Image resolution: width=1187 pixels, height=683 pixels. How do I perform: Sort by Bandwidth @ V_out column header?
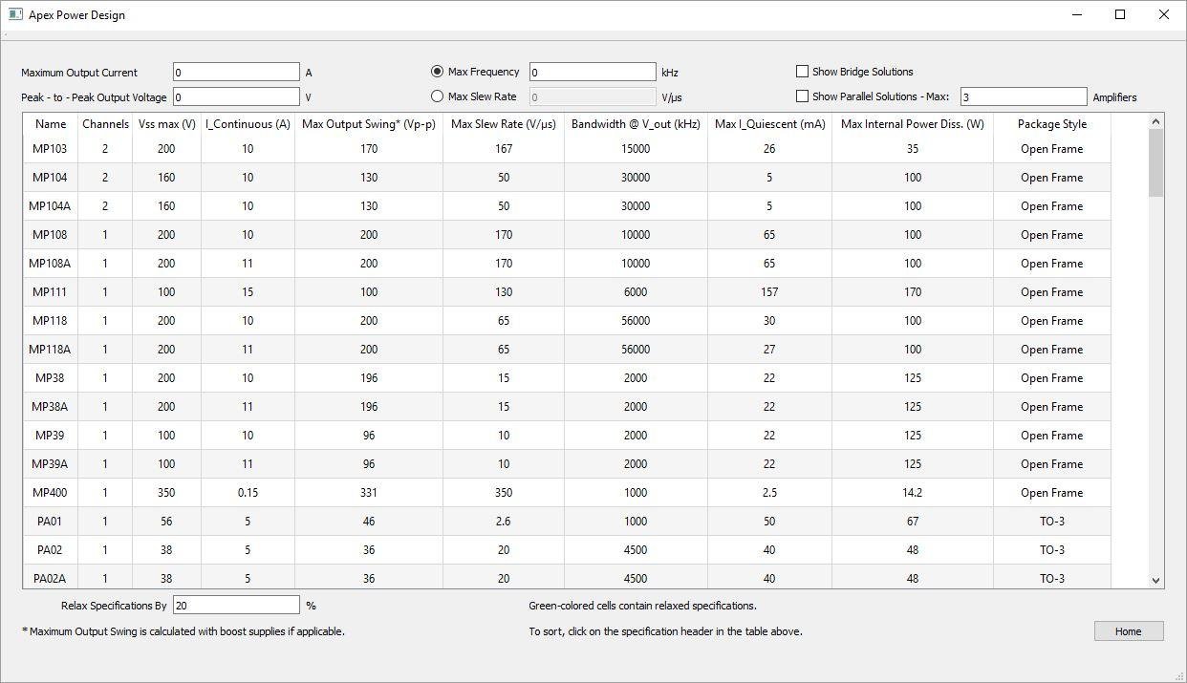pyautogui.click(x=635, y=123)
